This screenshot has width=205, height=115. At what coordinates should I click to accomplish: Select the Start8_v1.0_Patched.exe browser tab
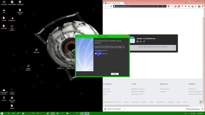pos(114,3)
